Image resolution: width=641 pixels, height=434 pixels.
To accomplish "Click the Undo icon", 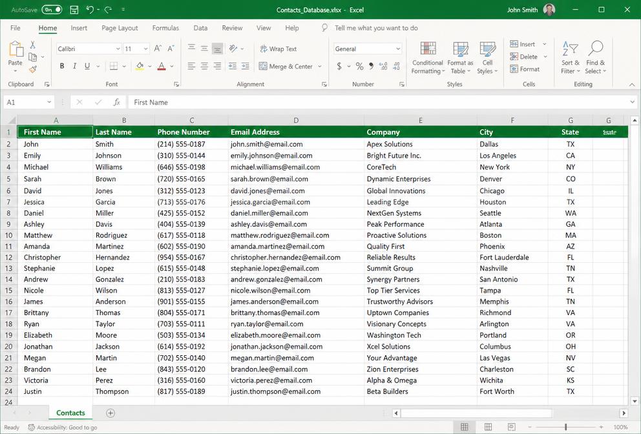I will (x=90, y=10).
